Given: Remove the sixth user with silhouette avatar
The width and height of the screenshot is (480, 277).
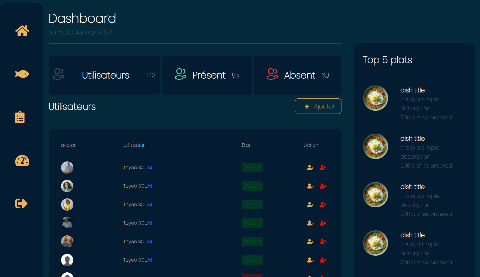Looking at the screenshot, I should pos(323,260).
